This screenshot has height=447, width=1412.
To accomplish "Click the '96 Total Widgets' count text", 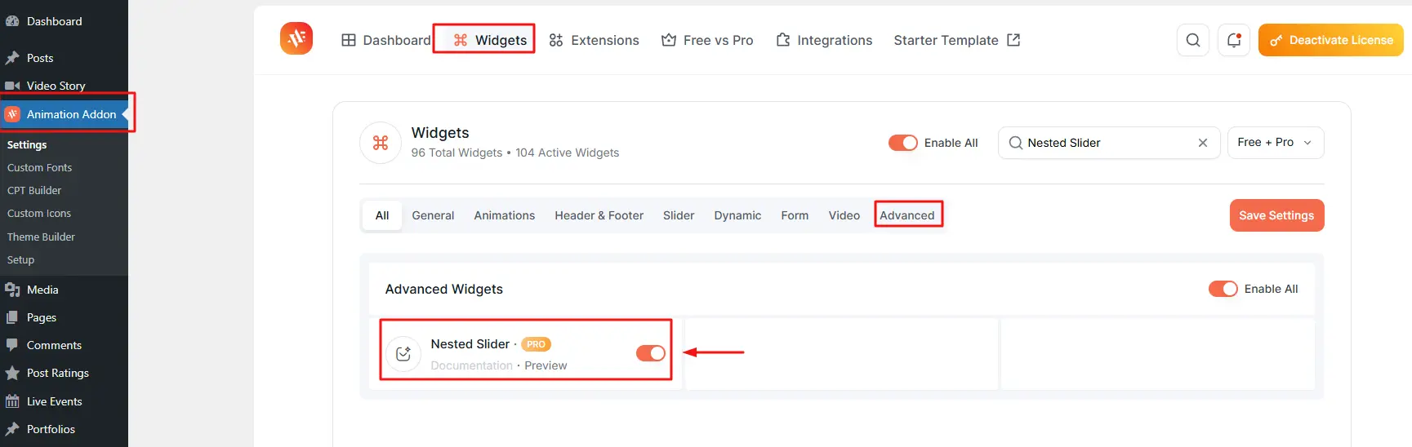I will (x=457, y=153).
